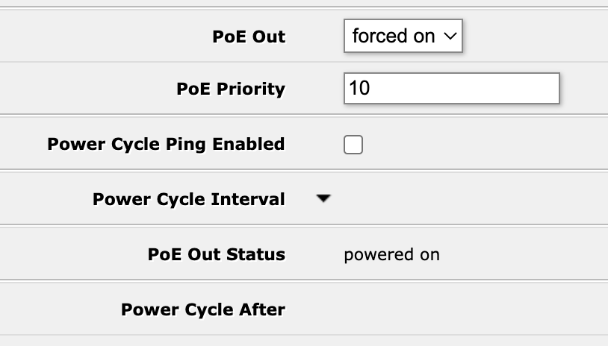Click the blank space right of Power Cycle Interval arrow
This screenshot has width=608, height=346.
(x=463, y=200)
